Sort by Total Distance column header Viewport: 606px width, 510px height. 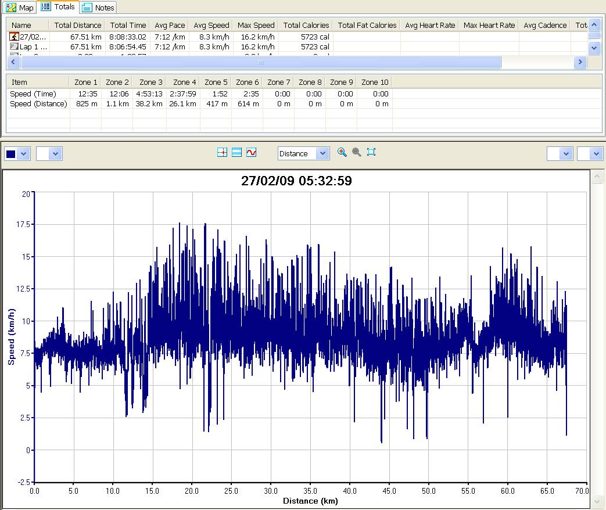coord(78,25)
